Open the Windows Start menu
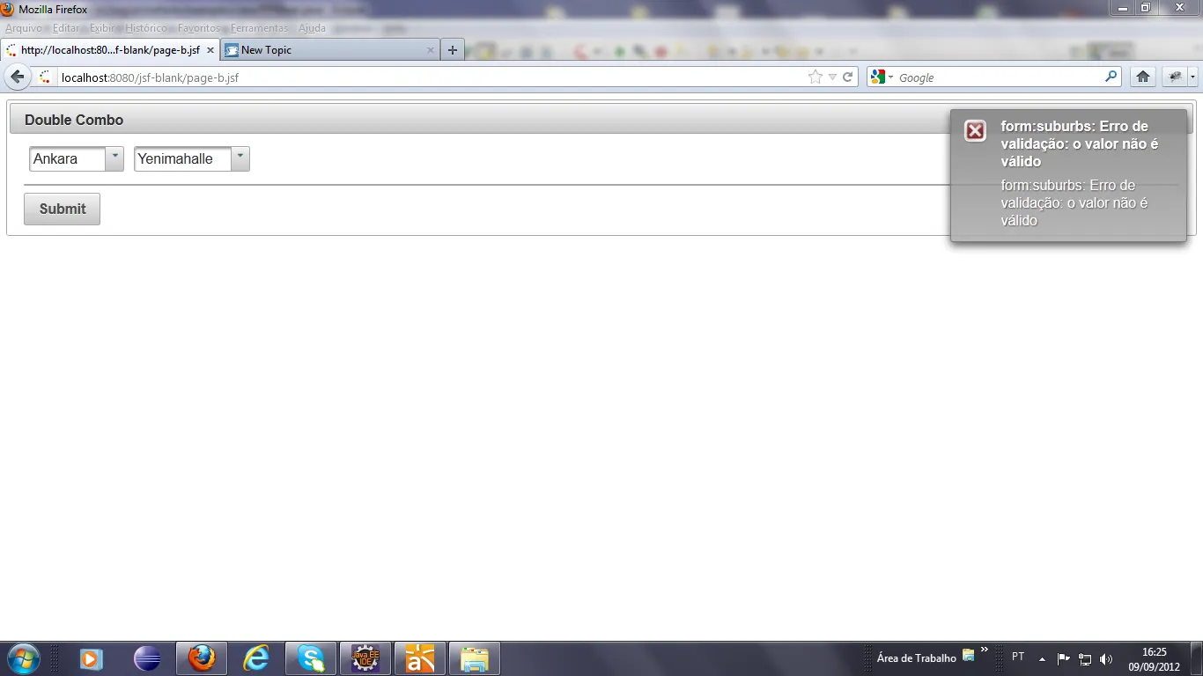This screenshot has width=1203, height=676. tap(23, 658)
